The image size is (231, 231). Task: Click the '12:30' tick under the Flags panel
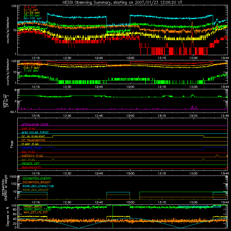(x=67, y=174)
